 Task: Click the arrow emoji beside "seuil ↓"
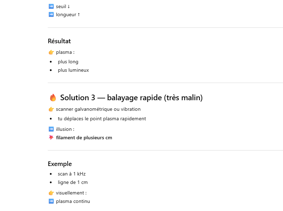tap(51, 6)
